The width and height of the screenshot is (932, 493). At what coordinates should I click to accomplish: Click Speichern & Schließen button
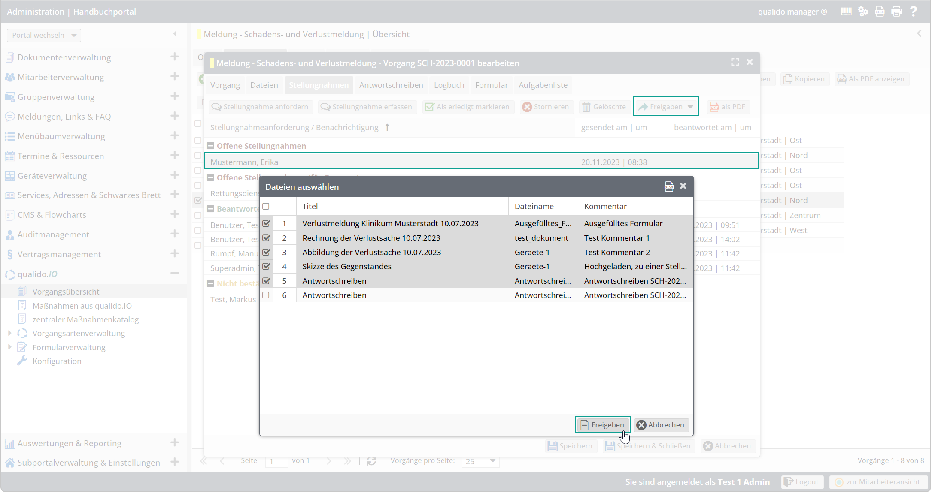click(648, 446)
